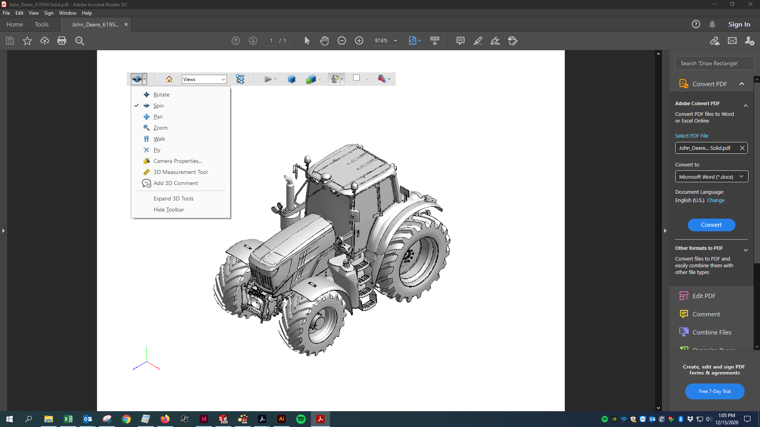Click the 3D toolbar home view icon

[169, 79]
